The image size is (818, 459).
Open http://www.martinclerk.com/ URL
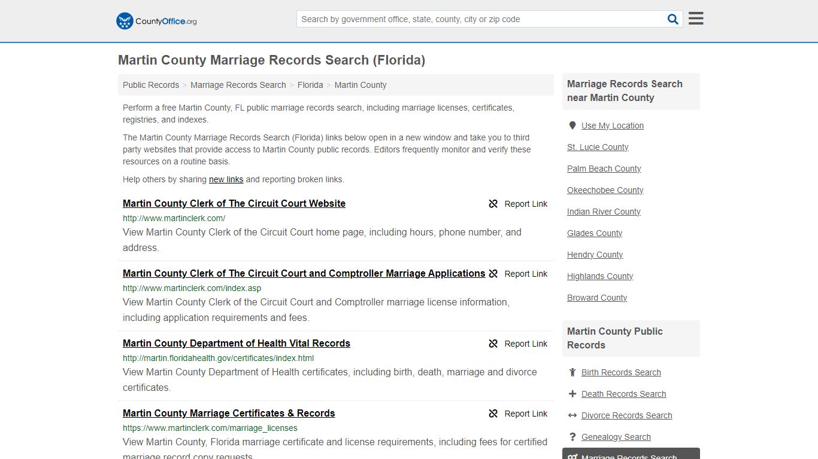174,218
